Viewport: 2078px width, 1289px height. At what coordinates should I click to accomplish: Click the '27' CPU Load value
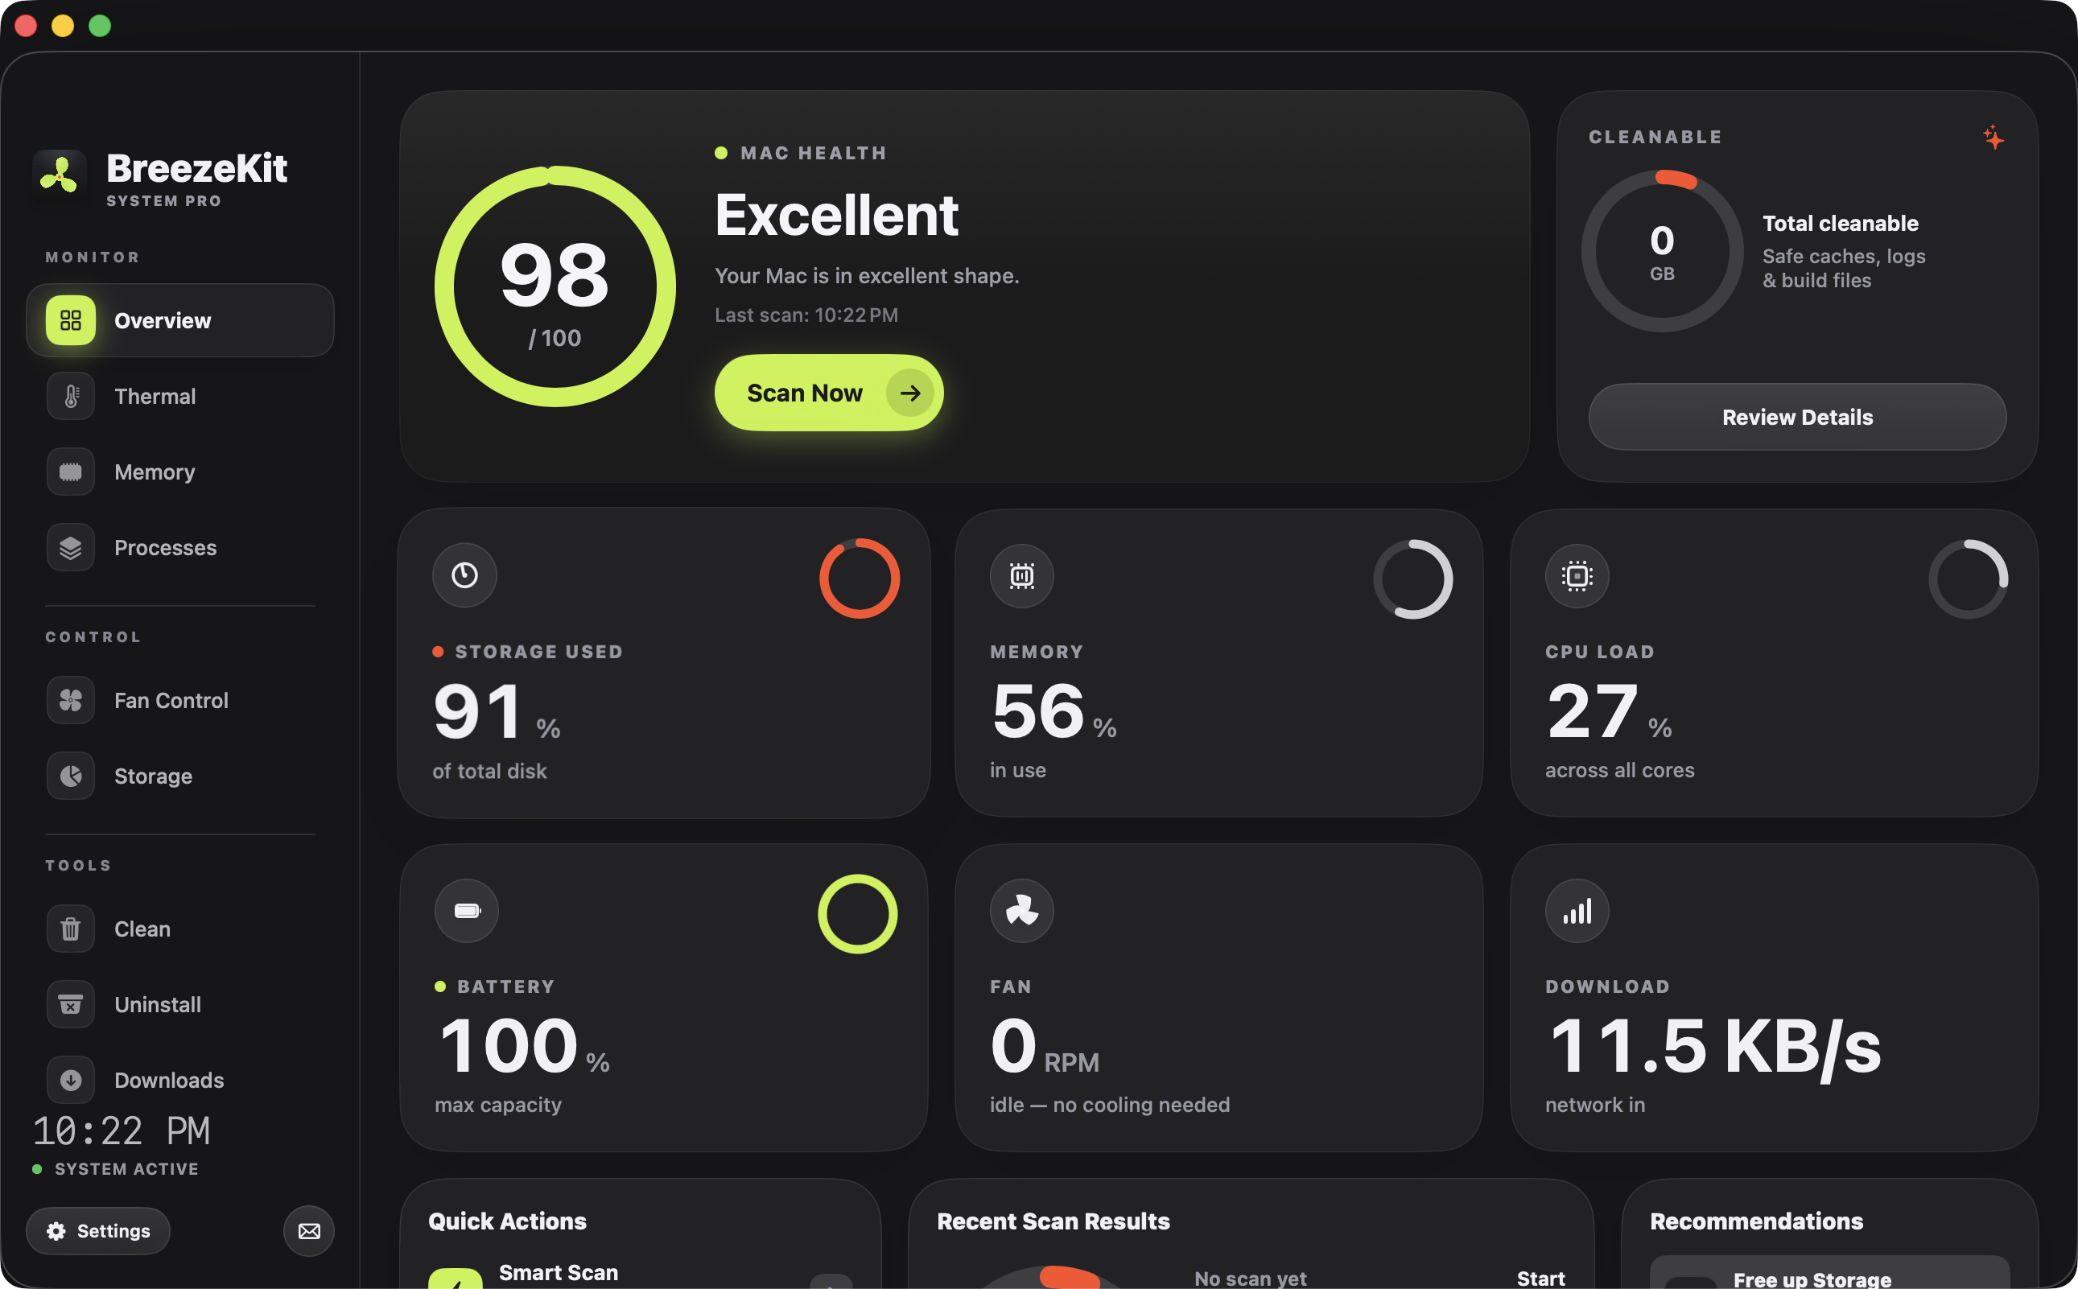(x=1592, y=711)
